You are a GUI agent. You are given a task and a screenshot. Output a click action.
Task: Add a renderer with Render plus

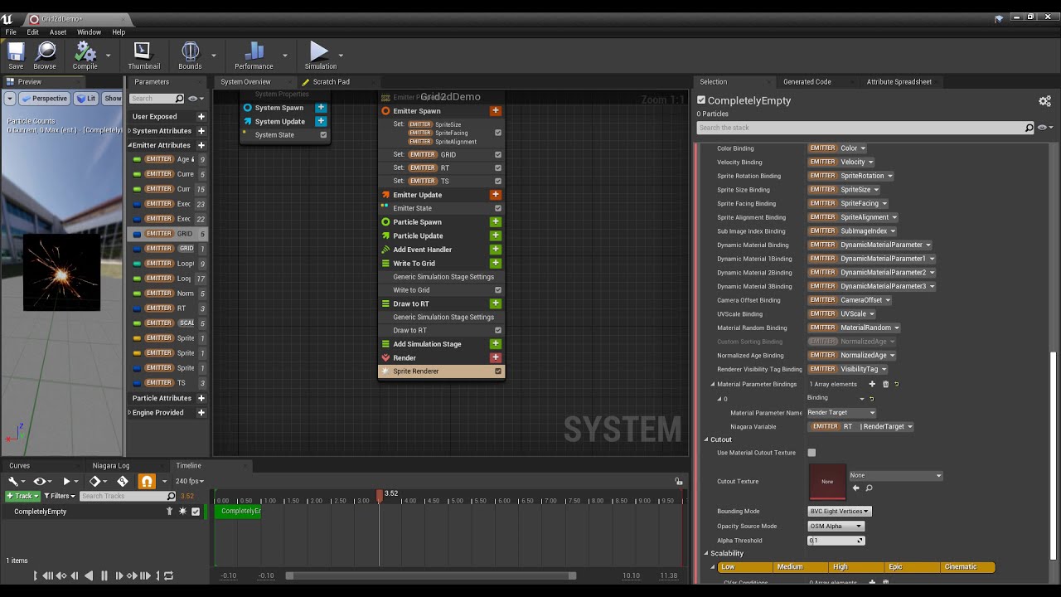point(495,357)
